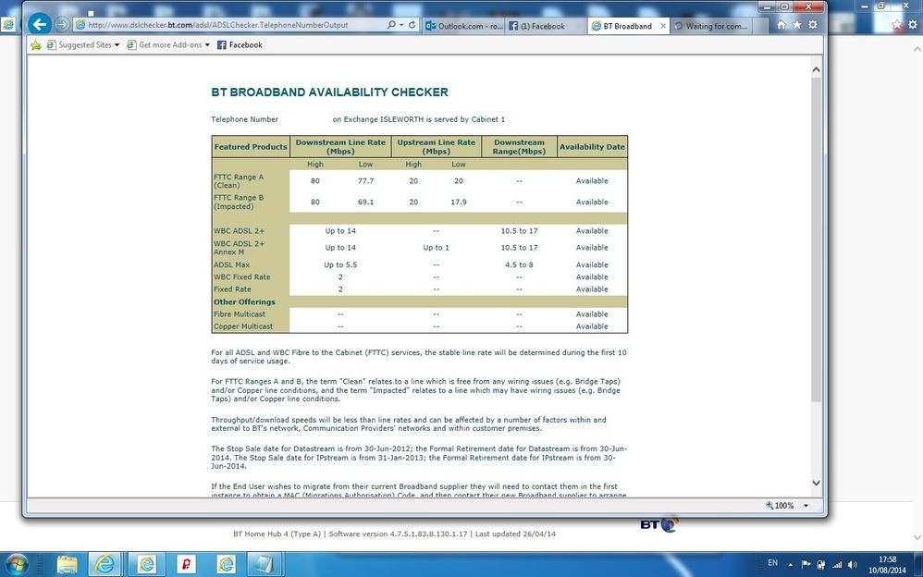Open File Explorer from the taskbar
Screen dimensions: 923x577
[x=68, y=565]
